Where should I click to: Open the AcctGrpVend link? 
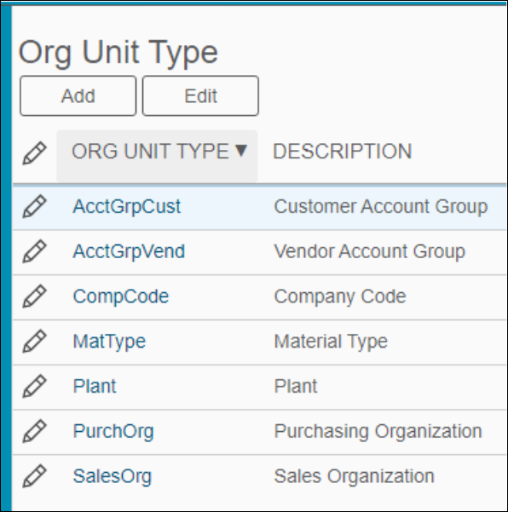(x=129, y=251)
